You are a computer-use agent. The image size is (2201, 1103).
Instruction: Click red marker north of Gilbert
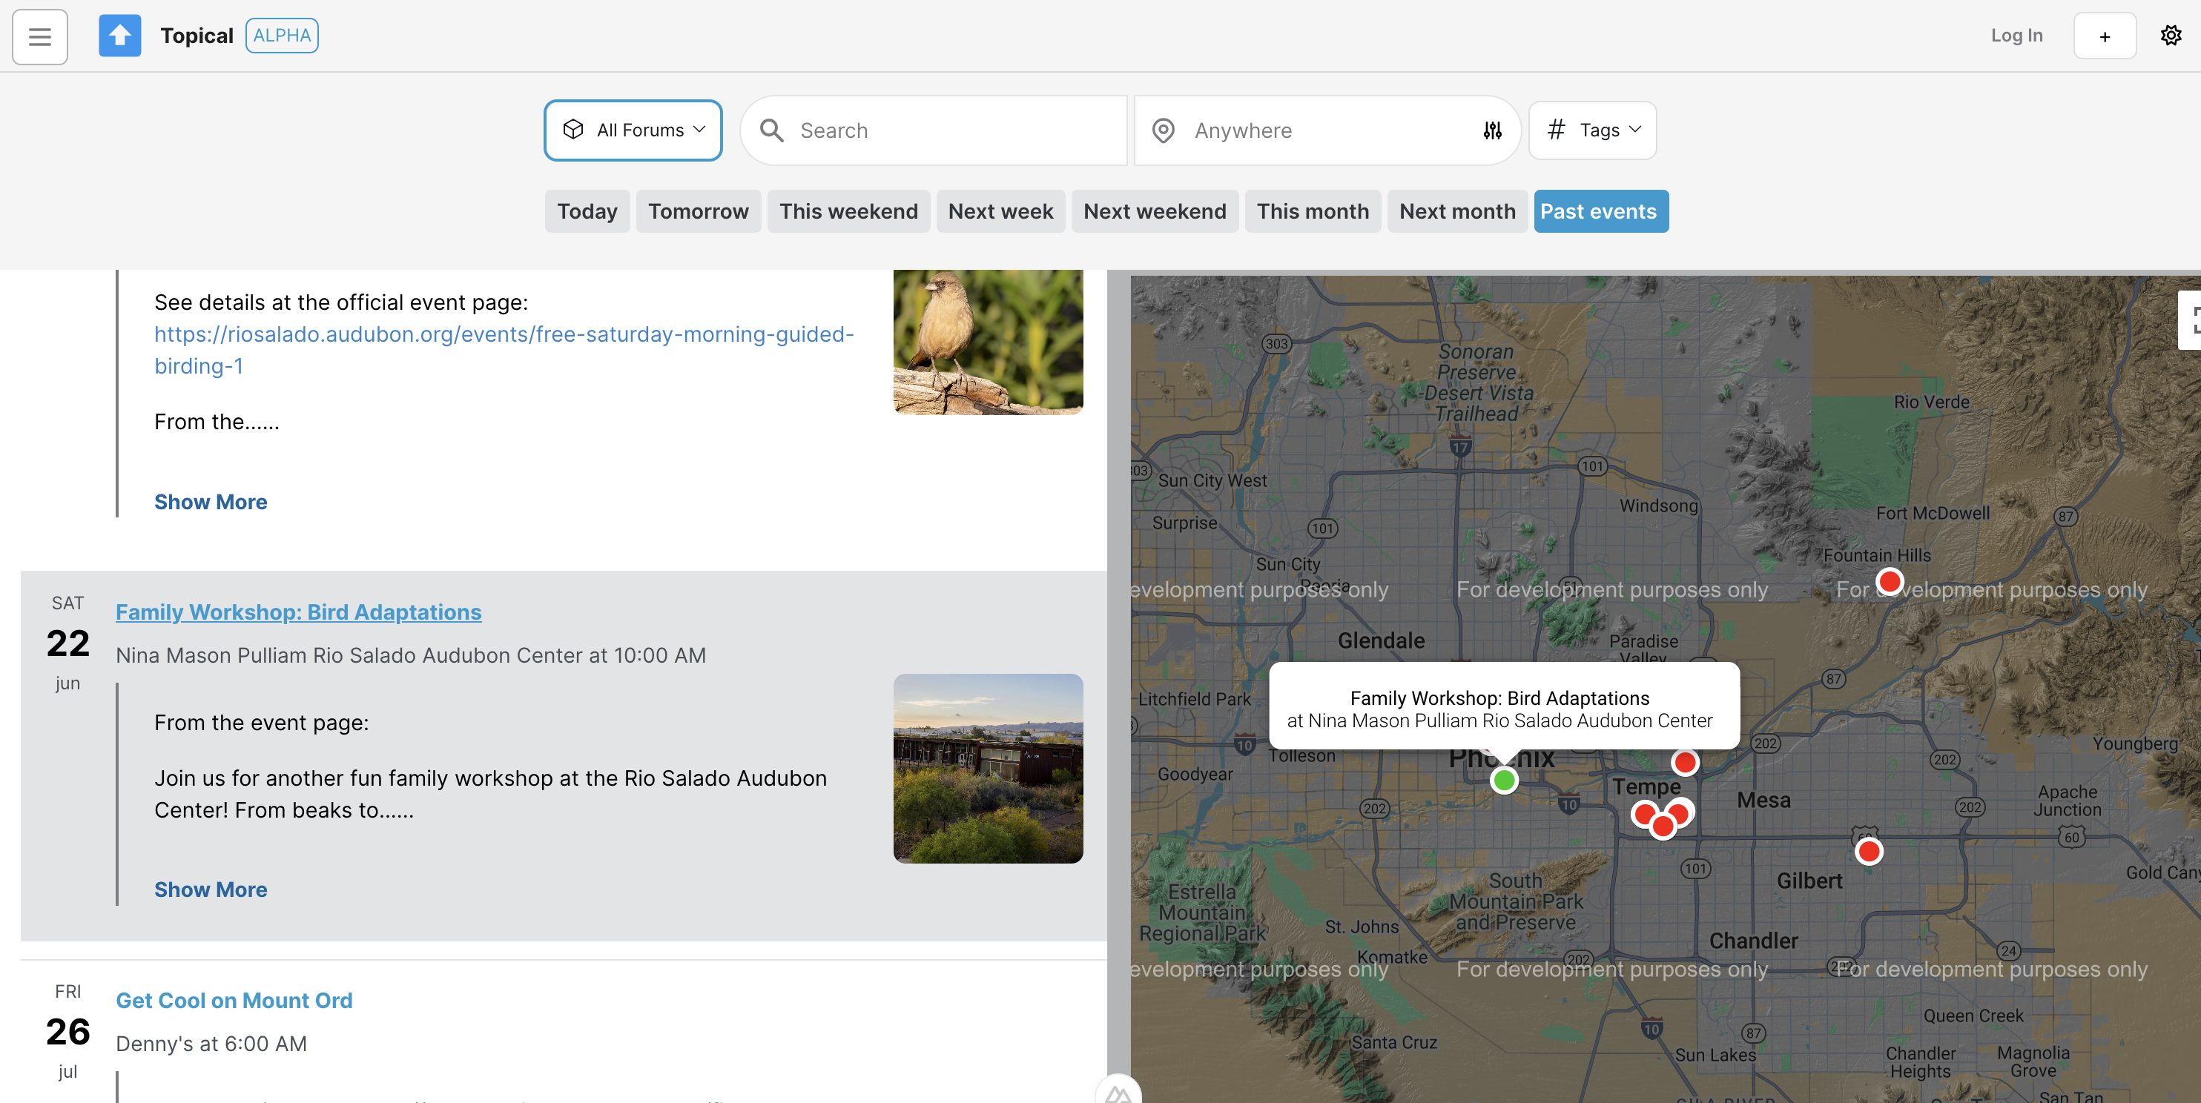click(x=1869, y=851)
